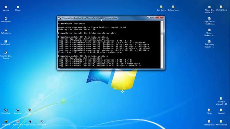Select the Albin - Din soldat audio file
Image resolution: width=230 pixels, height=129 pixels.
pos(209,9)
